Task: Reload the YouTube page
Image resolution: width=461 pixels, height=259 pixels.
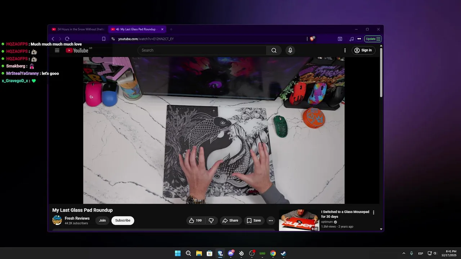Action: pyautogui.click(x=67, y=39)
